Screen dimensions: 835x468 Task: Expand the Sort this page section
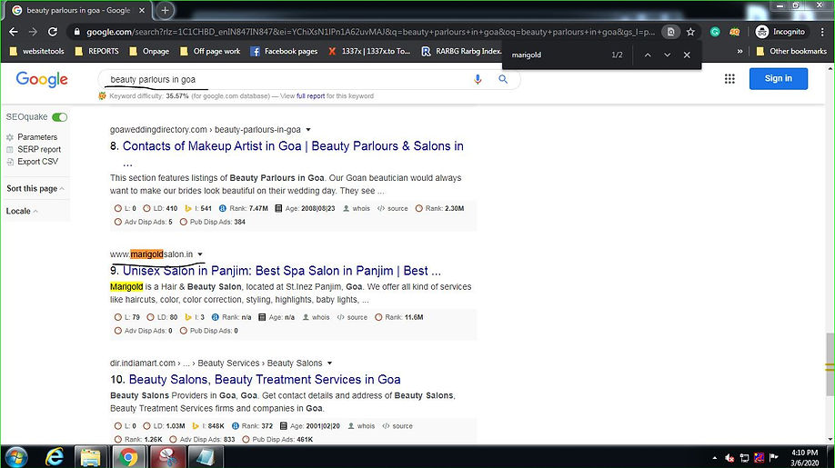click(35, 189)
